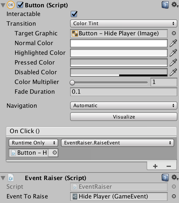Open Event Raiser component gear menu
Image resolution: width=179 pixels, height=203 pixels.
[175, 177]
